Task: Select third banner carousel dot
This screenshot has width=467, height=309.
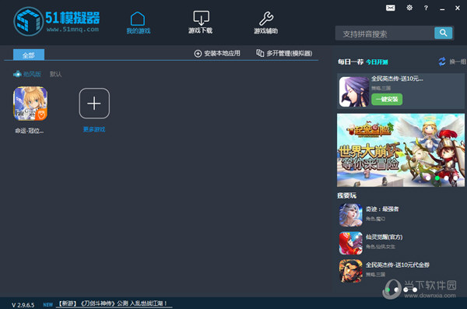Action: point(446,178)
